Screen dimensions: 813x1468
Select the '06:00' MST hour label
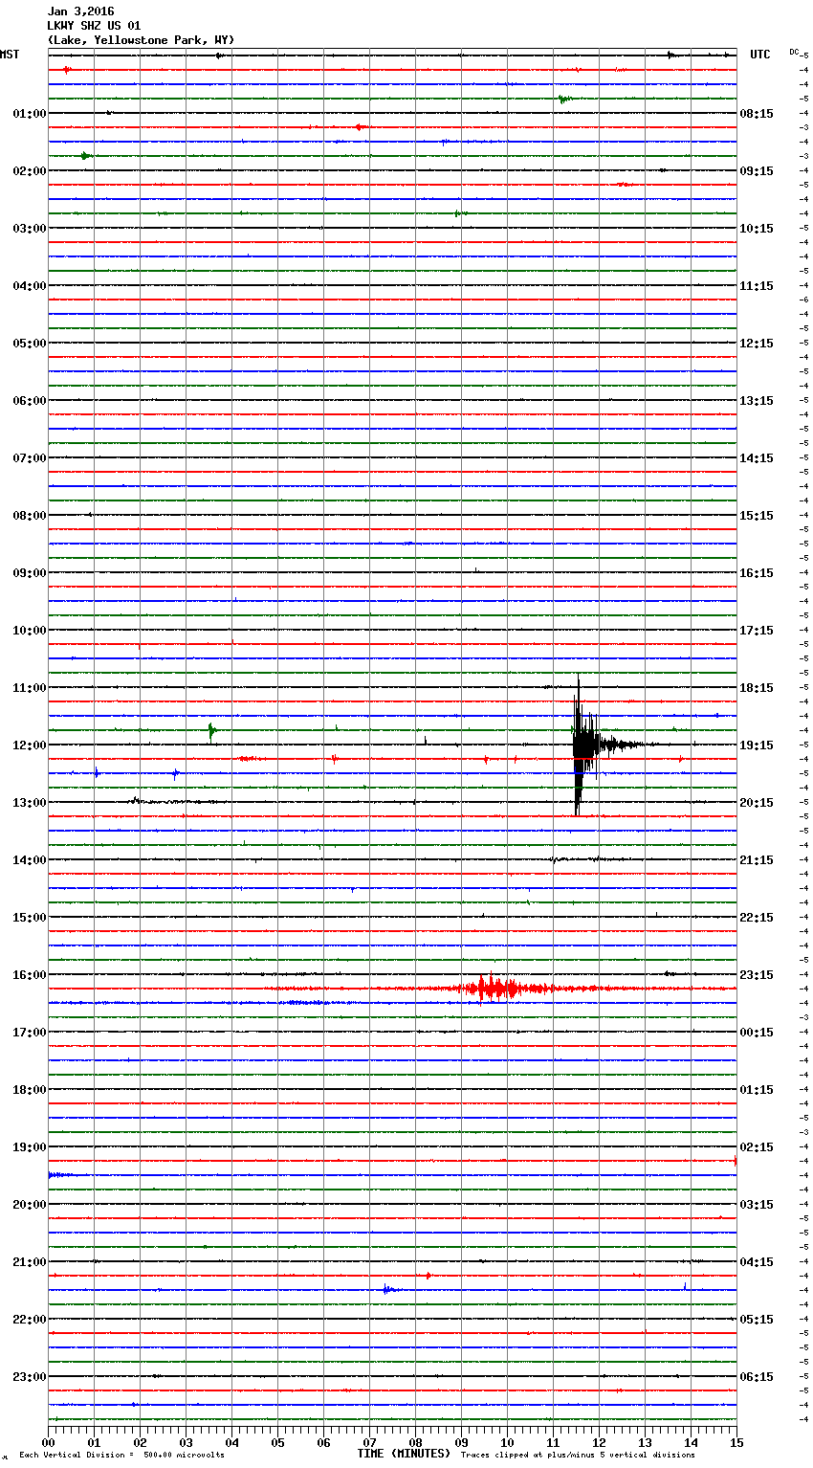[x=30, y=401]
